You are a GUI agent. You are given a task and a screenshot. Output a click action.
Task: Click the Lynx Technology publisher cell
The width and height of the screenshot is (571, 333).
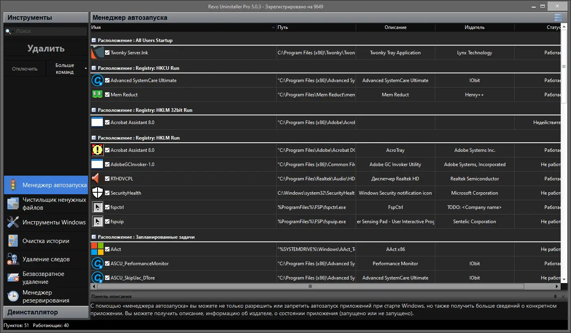(x=475, y=53)
